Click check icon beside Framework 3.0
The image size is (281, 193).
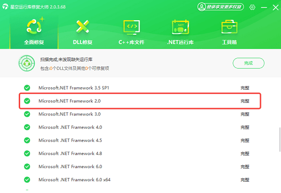[x=27, y=114]
